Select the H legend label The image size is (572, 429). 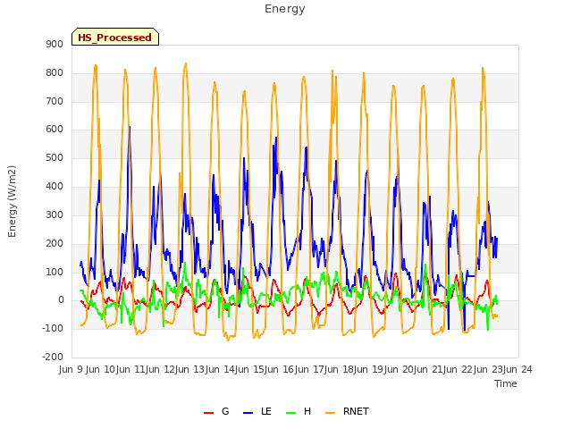[307, 411]
